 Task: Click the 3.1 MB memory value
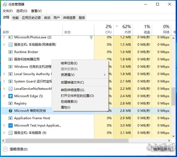point(125,133)
